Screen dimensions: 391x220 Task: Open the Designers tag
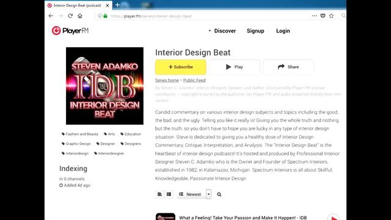tap(131, 144)
